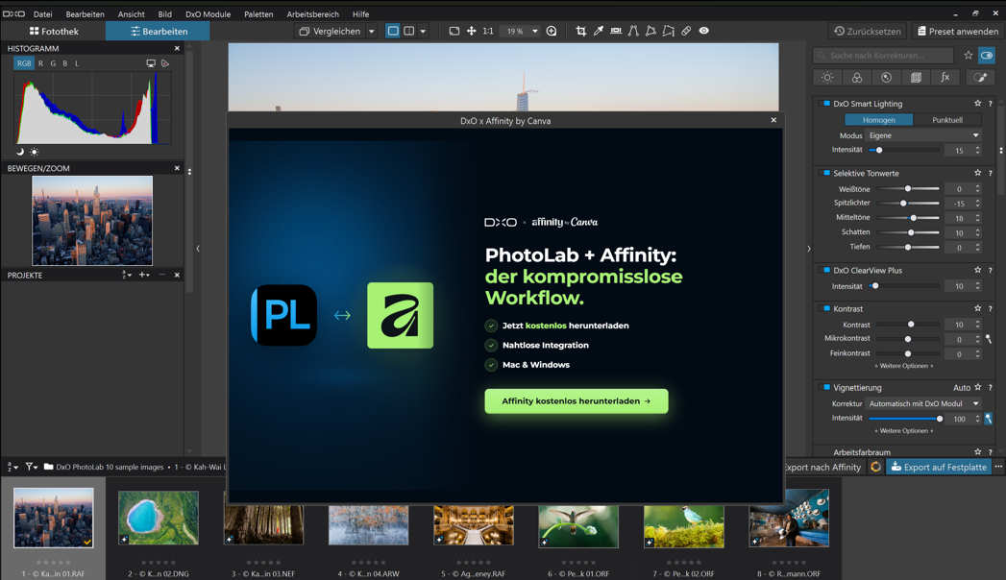Open the Bearbeiten menu
The width and height of the screenshot is (1006, 580).
click(x=85, y=14)
